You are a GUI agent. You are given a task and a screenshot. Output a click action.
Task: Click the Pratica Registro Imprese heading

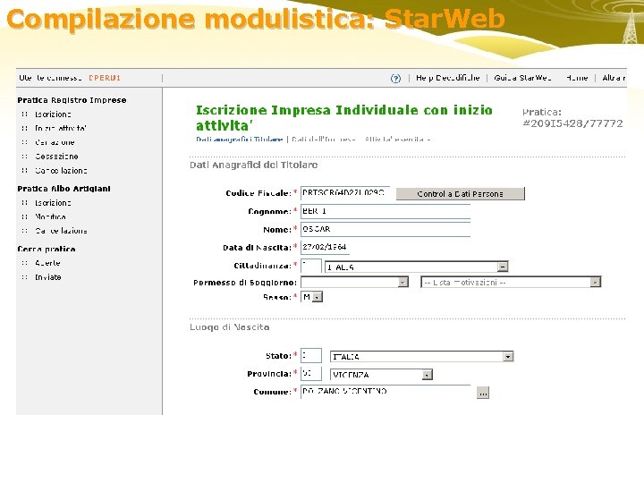(x=72, y=100)
